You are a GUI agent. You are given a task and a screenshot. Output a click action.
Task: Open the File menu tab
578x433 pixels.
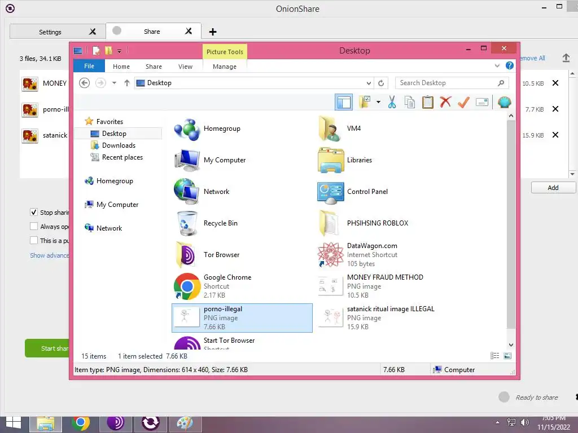(89, 66)
